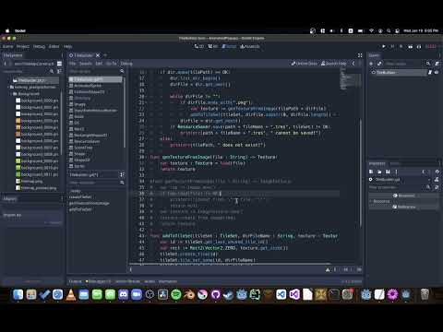Open the Scene dock options menu
This screenshot has height=332, width=443.
[x=439, y=55]
